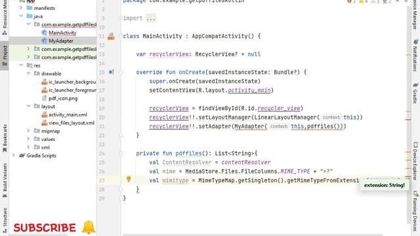Image resolution: width=420 pixels, height=236 pixels.
Task: Open the Project tool window tab
Action: [5, 55]
